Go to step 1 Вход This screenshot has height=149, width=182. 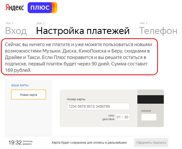coord(16,31)
